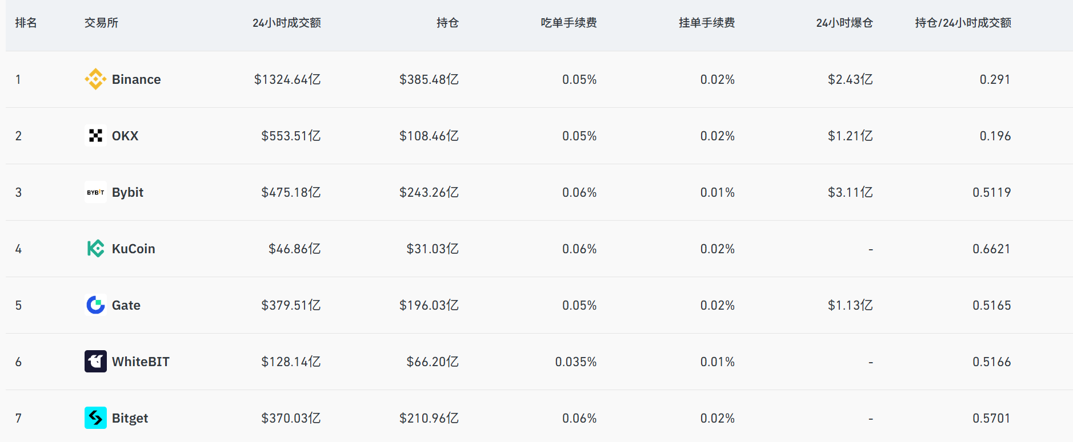Click the Gate logo icon
The image size is (1073, 442).
95,305
